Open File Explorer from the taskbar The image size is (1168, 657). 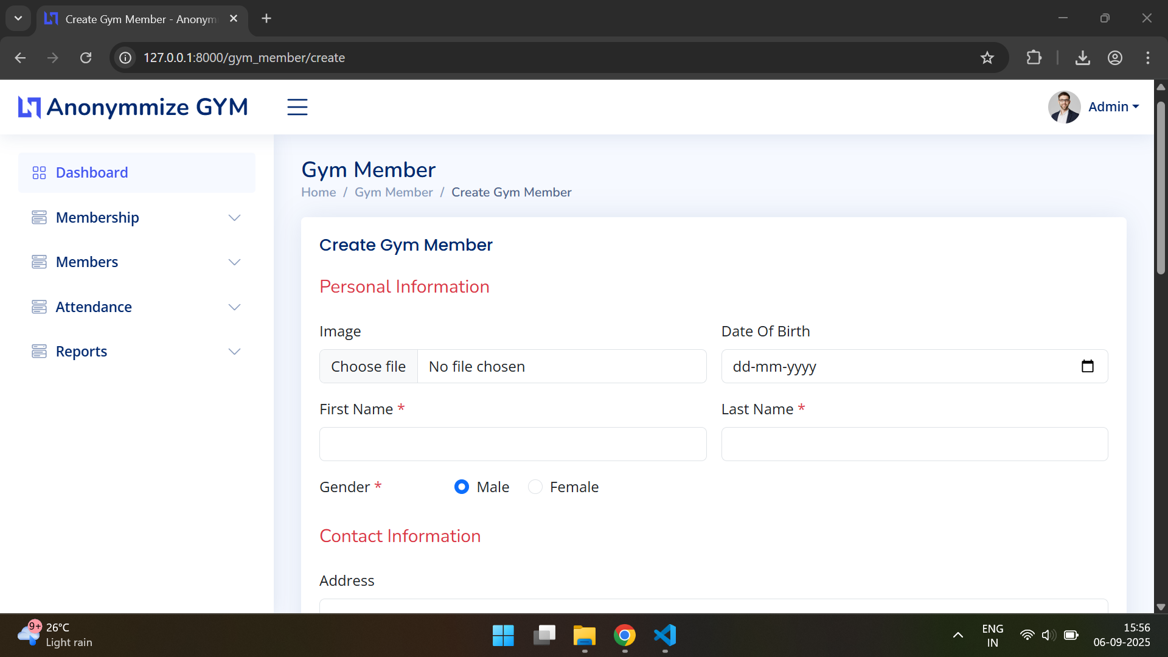[x=584, y=636]
